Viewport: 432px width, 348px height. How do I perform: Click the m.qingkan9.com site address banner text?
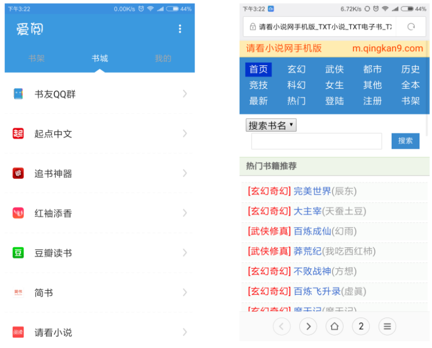388,48
